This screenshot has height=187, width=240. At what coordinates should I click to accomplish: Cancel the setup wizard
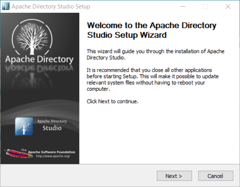click(x=216, y=176)
